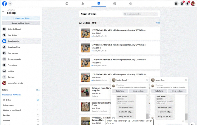Select the Pending radio button
This screenshot has height=125, width=197.
tap(38, 115)
